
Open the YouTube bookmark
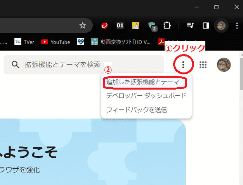[x=56, y=42]
